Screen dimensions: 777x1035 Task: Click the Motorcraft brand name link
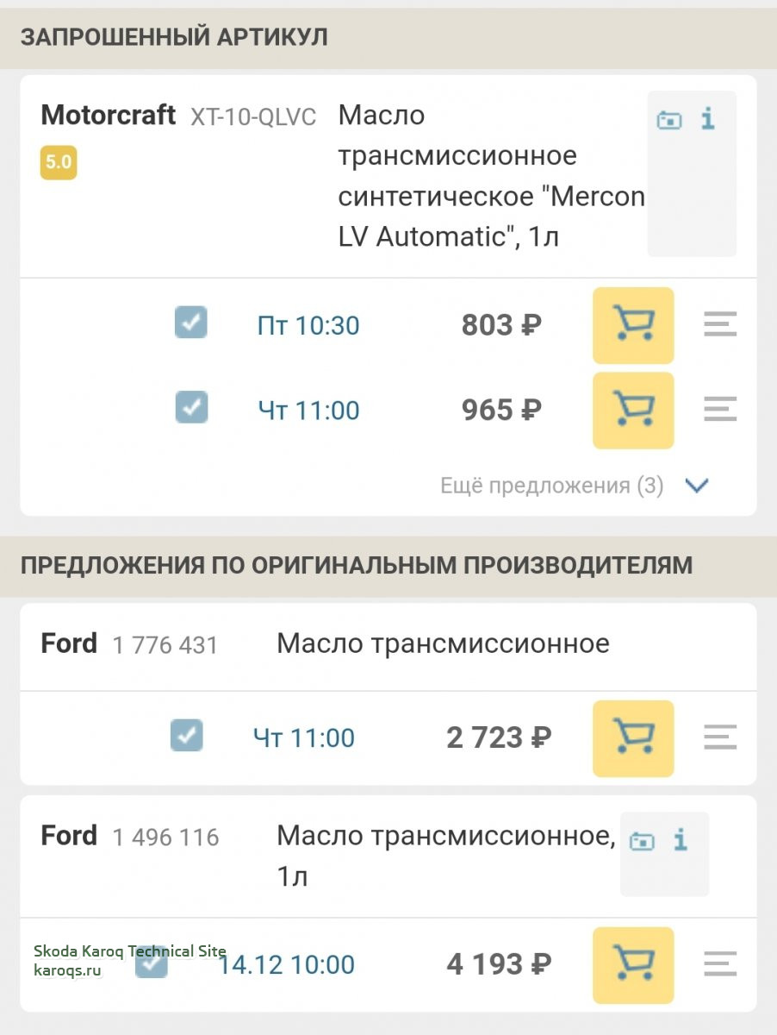pos(109,116)
